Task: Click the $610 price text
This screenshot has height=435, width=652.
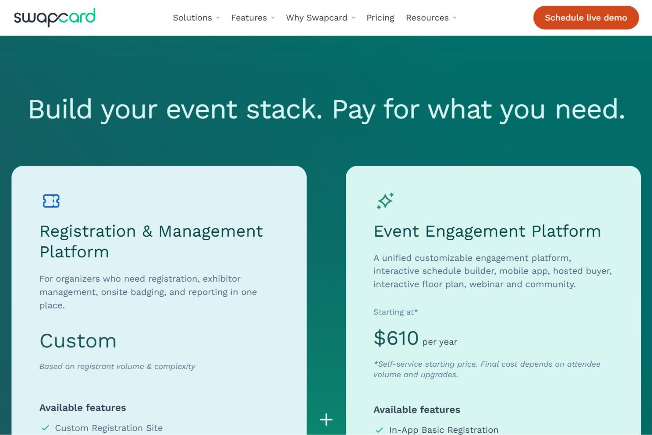Action: click(x=396, y=338)
